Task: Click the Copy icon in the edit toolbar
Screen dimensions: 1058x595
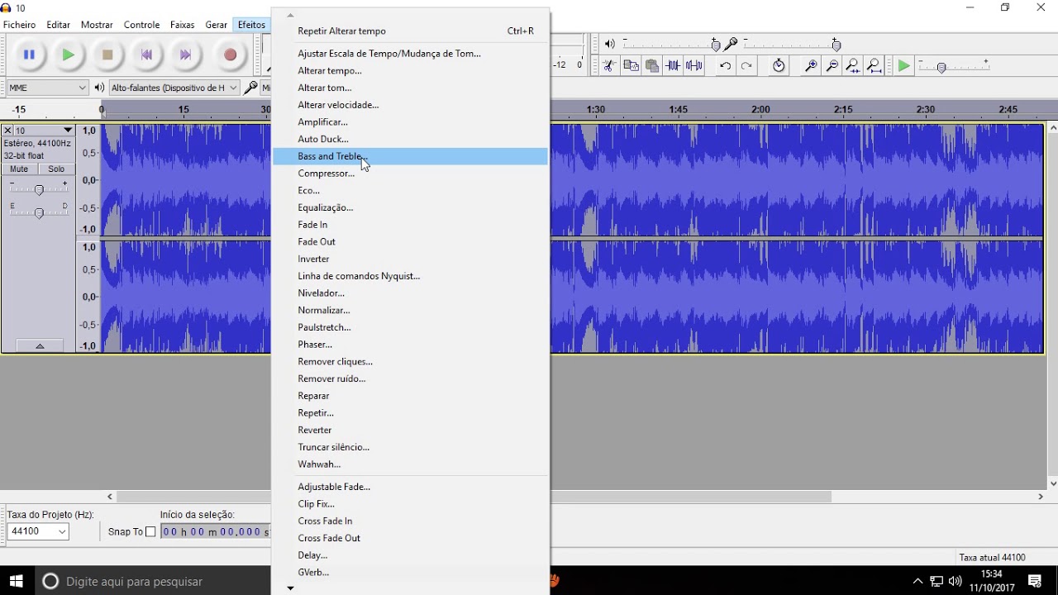Action: click(631, 66)
